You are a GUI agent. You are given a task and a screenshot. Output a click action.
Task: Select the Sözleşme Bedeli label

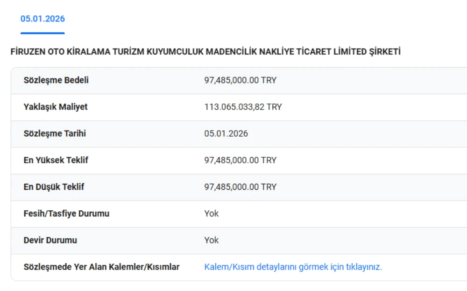coord(56,80)
